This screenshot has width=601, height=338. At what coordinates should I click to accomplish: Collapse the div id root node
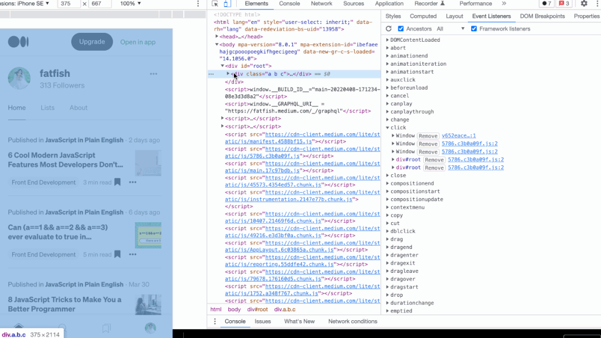222,66
